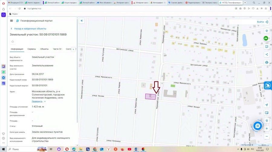Image resolution: width=272 pixels, height=152 pixels.
Task: Open the Windows Start menu
Action: pos(3,149)
